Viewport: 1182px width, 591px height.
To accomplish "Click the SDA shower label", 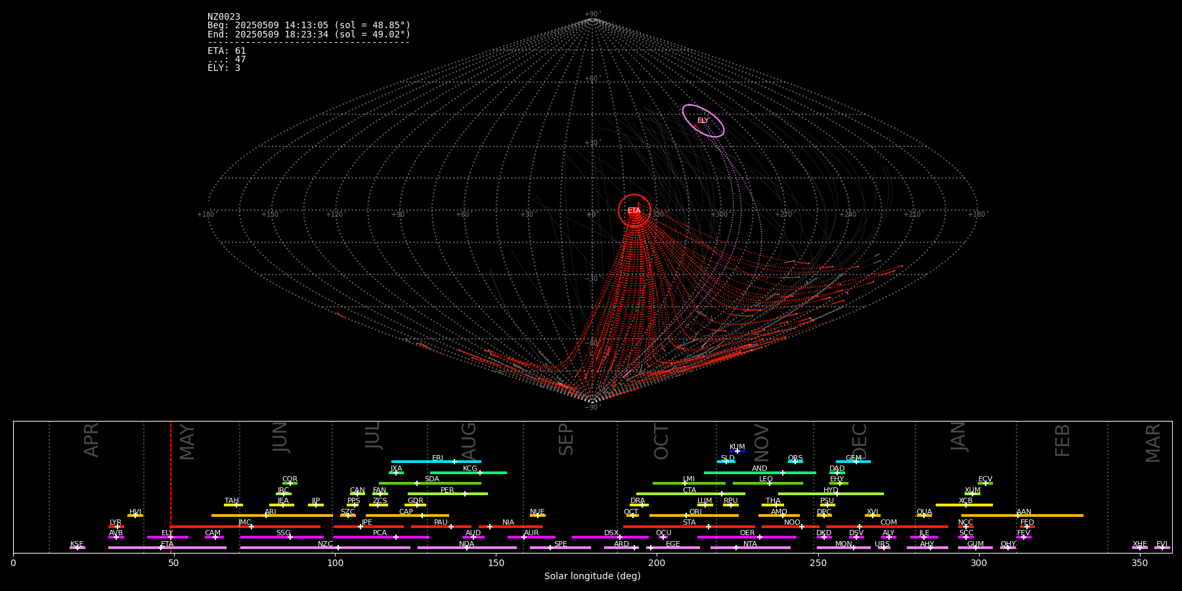I will [432, 479].
